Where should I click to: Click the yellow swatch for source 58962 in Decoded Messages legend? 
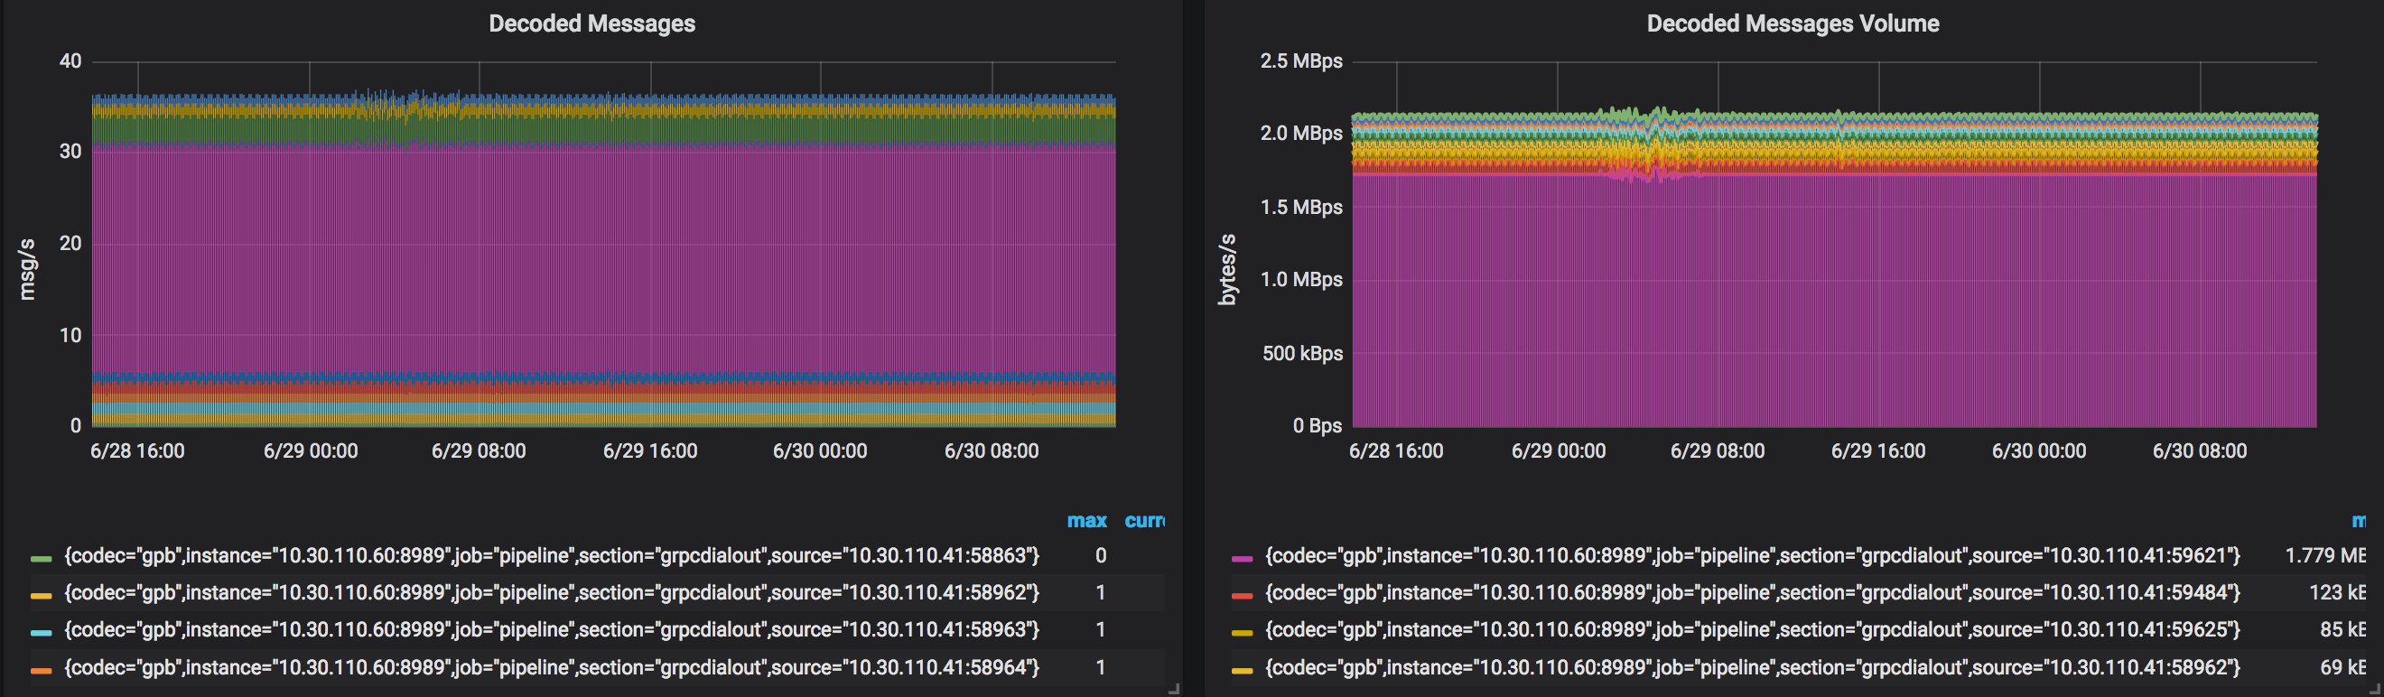pyautogui.click(x=41, y=595)
